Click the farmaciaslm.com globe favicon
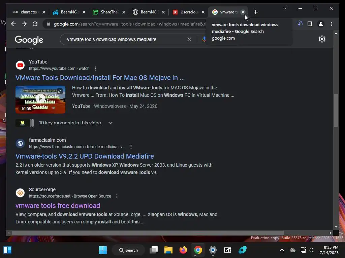 (x=20, y=143)
